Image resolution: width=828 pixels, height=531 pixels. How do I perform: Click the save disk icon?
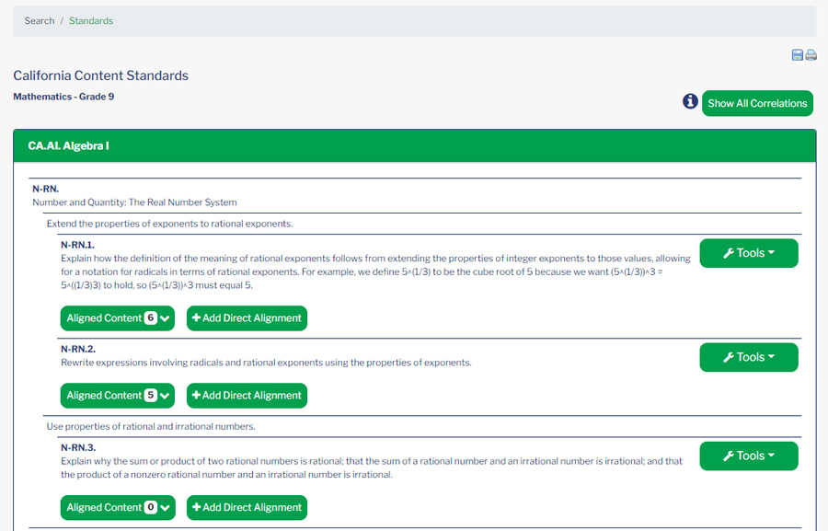coord(798,55)
